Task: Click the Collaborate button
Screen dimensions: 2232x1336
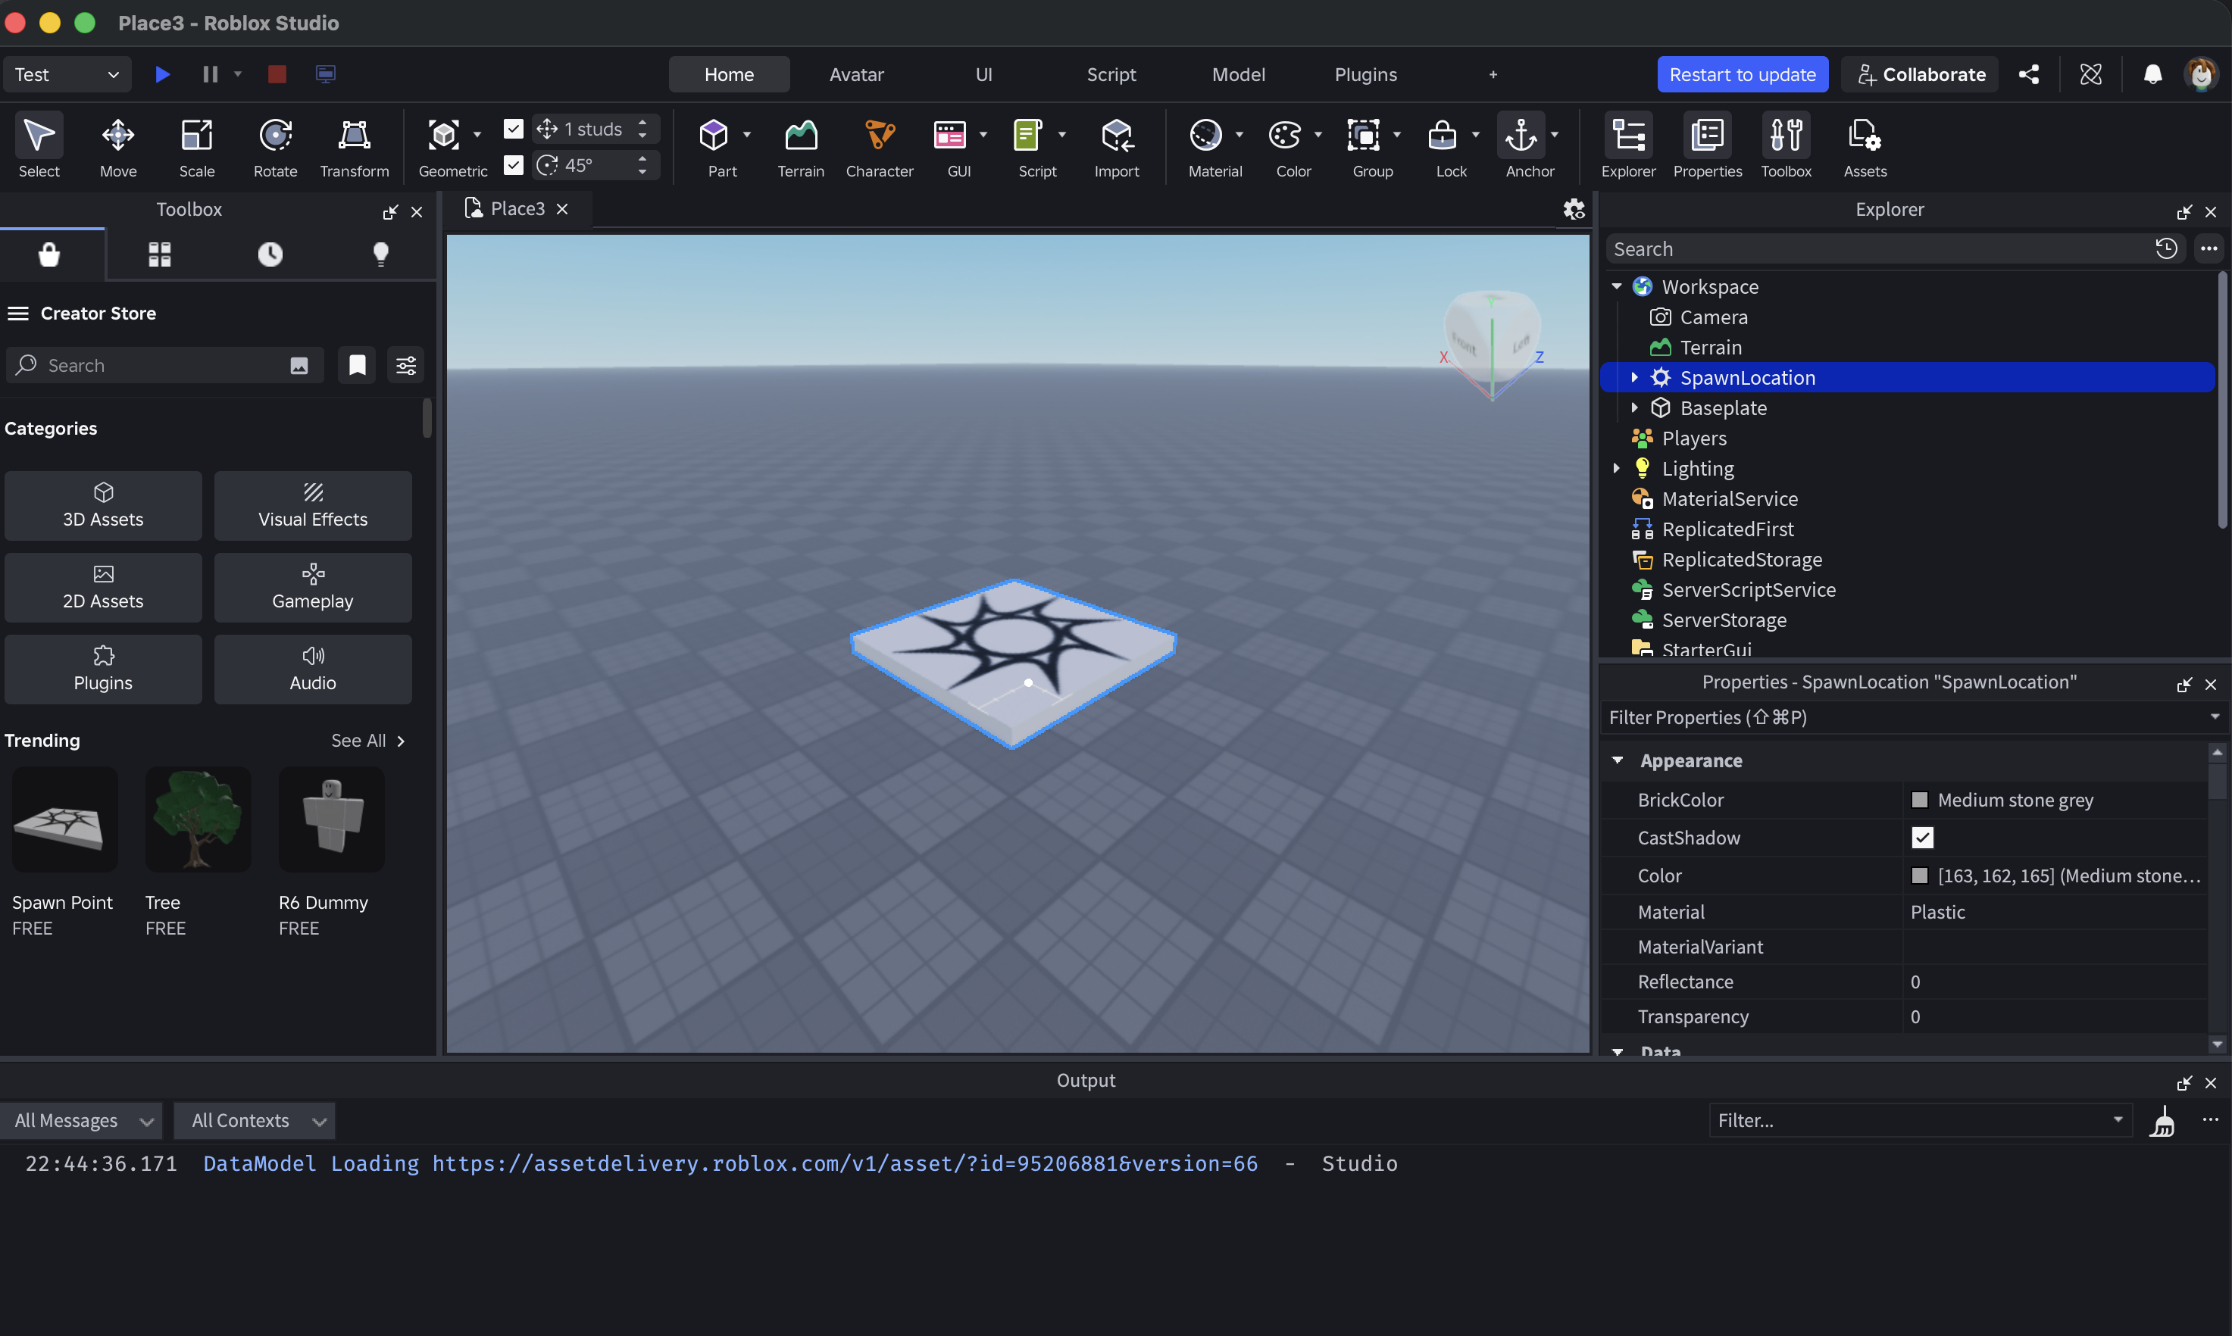Action: pos(1921,73)
